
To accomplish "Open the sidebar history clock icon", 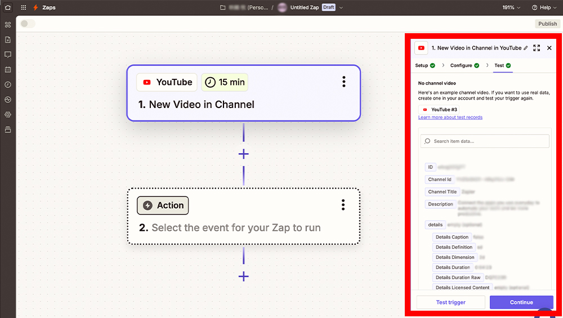I will point(8,84).
